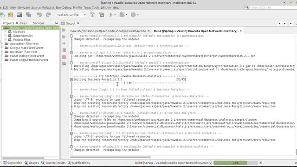
Task: Open the Edit menu
Action: [6, 7]
